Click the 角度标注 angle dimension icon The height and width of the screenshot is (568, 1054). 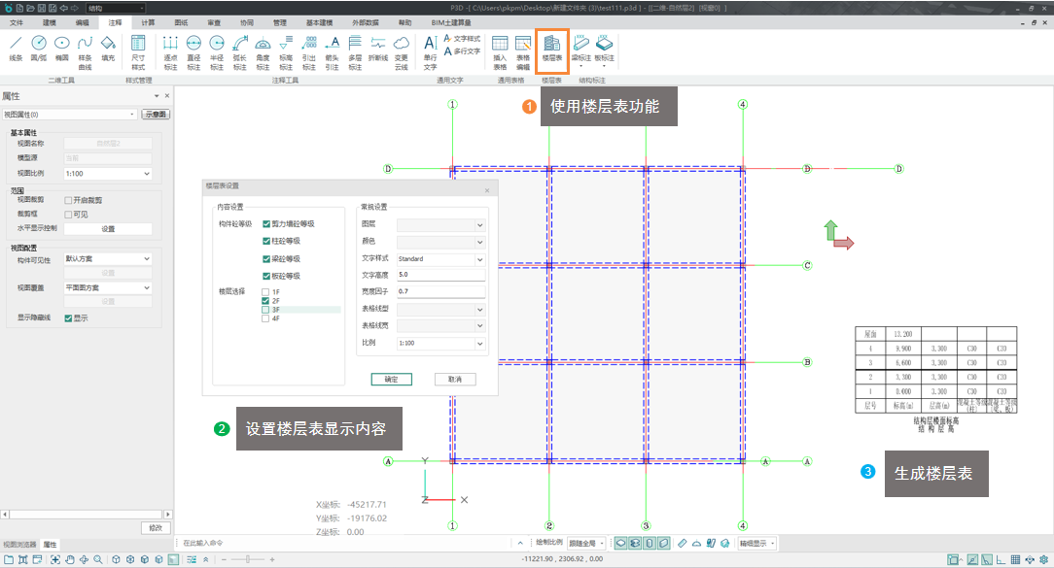coord(263,50)
